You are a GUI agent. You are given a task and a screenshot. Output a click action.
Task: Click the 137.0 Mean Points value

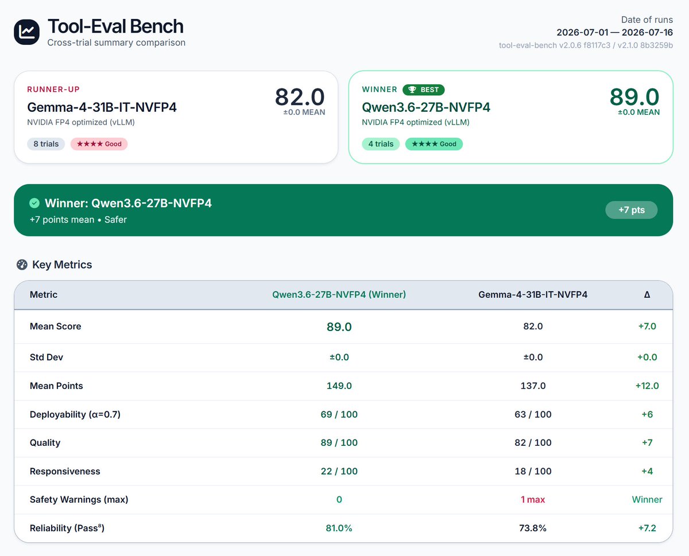[x=533, y=386]
